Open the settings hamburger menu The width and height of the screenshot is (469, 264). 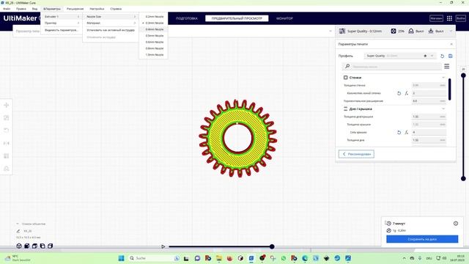tap(446, 66)
